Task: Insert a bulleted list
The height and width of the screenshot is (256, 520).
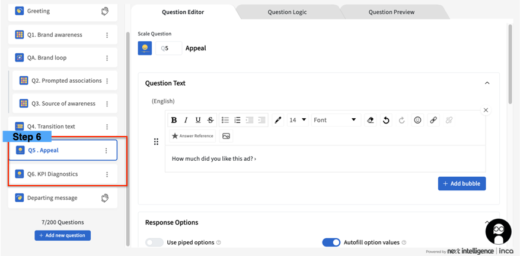Action: (225, 120)
